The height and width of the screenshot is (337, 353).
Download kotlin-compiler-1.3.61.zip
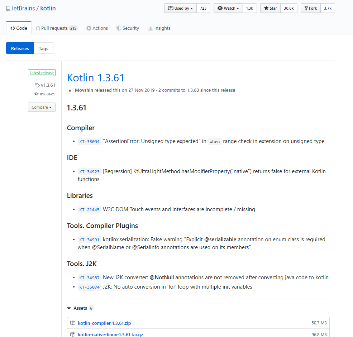(104, 323)
